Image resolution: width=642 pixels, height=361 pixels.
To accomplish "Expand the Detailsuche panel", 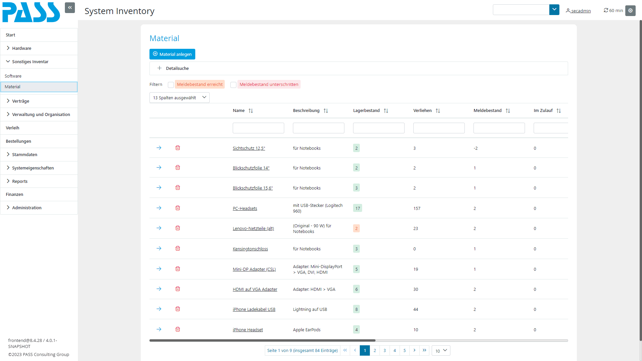I will click(358, 68).
